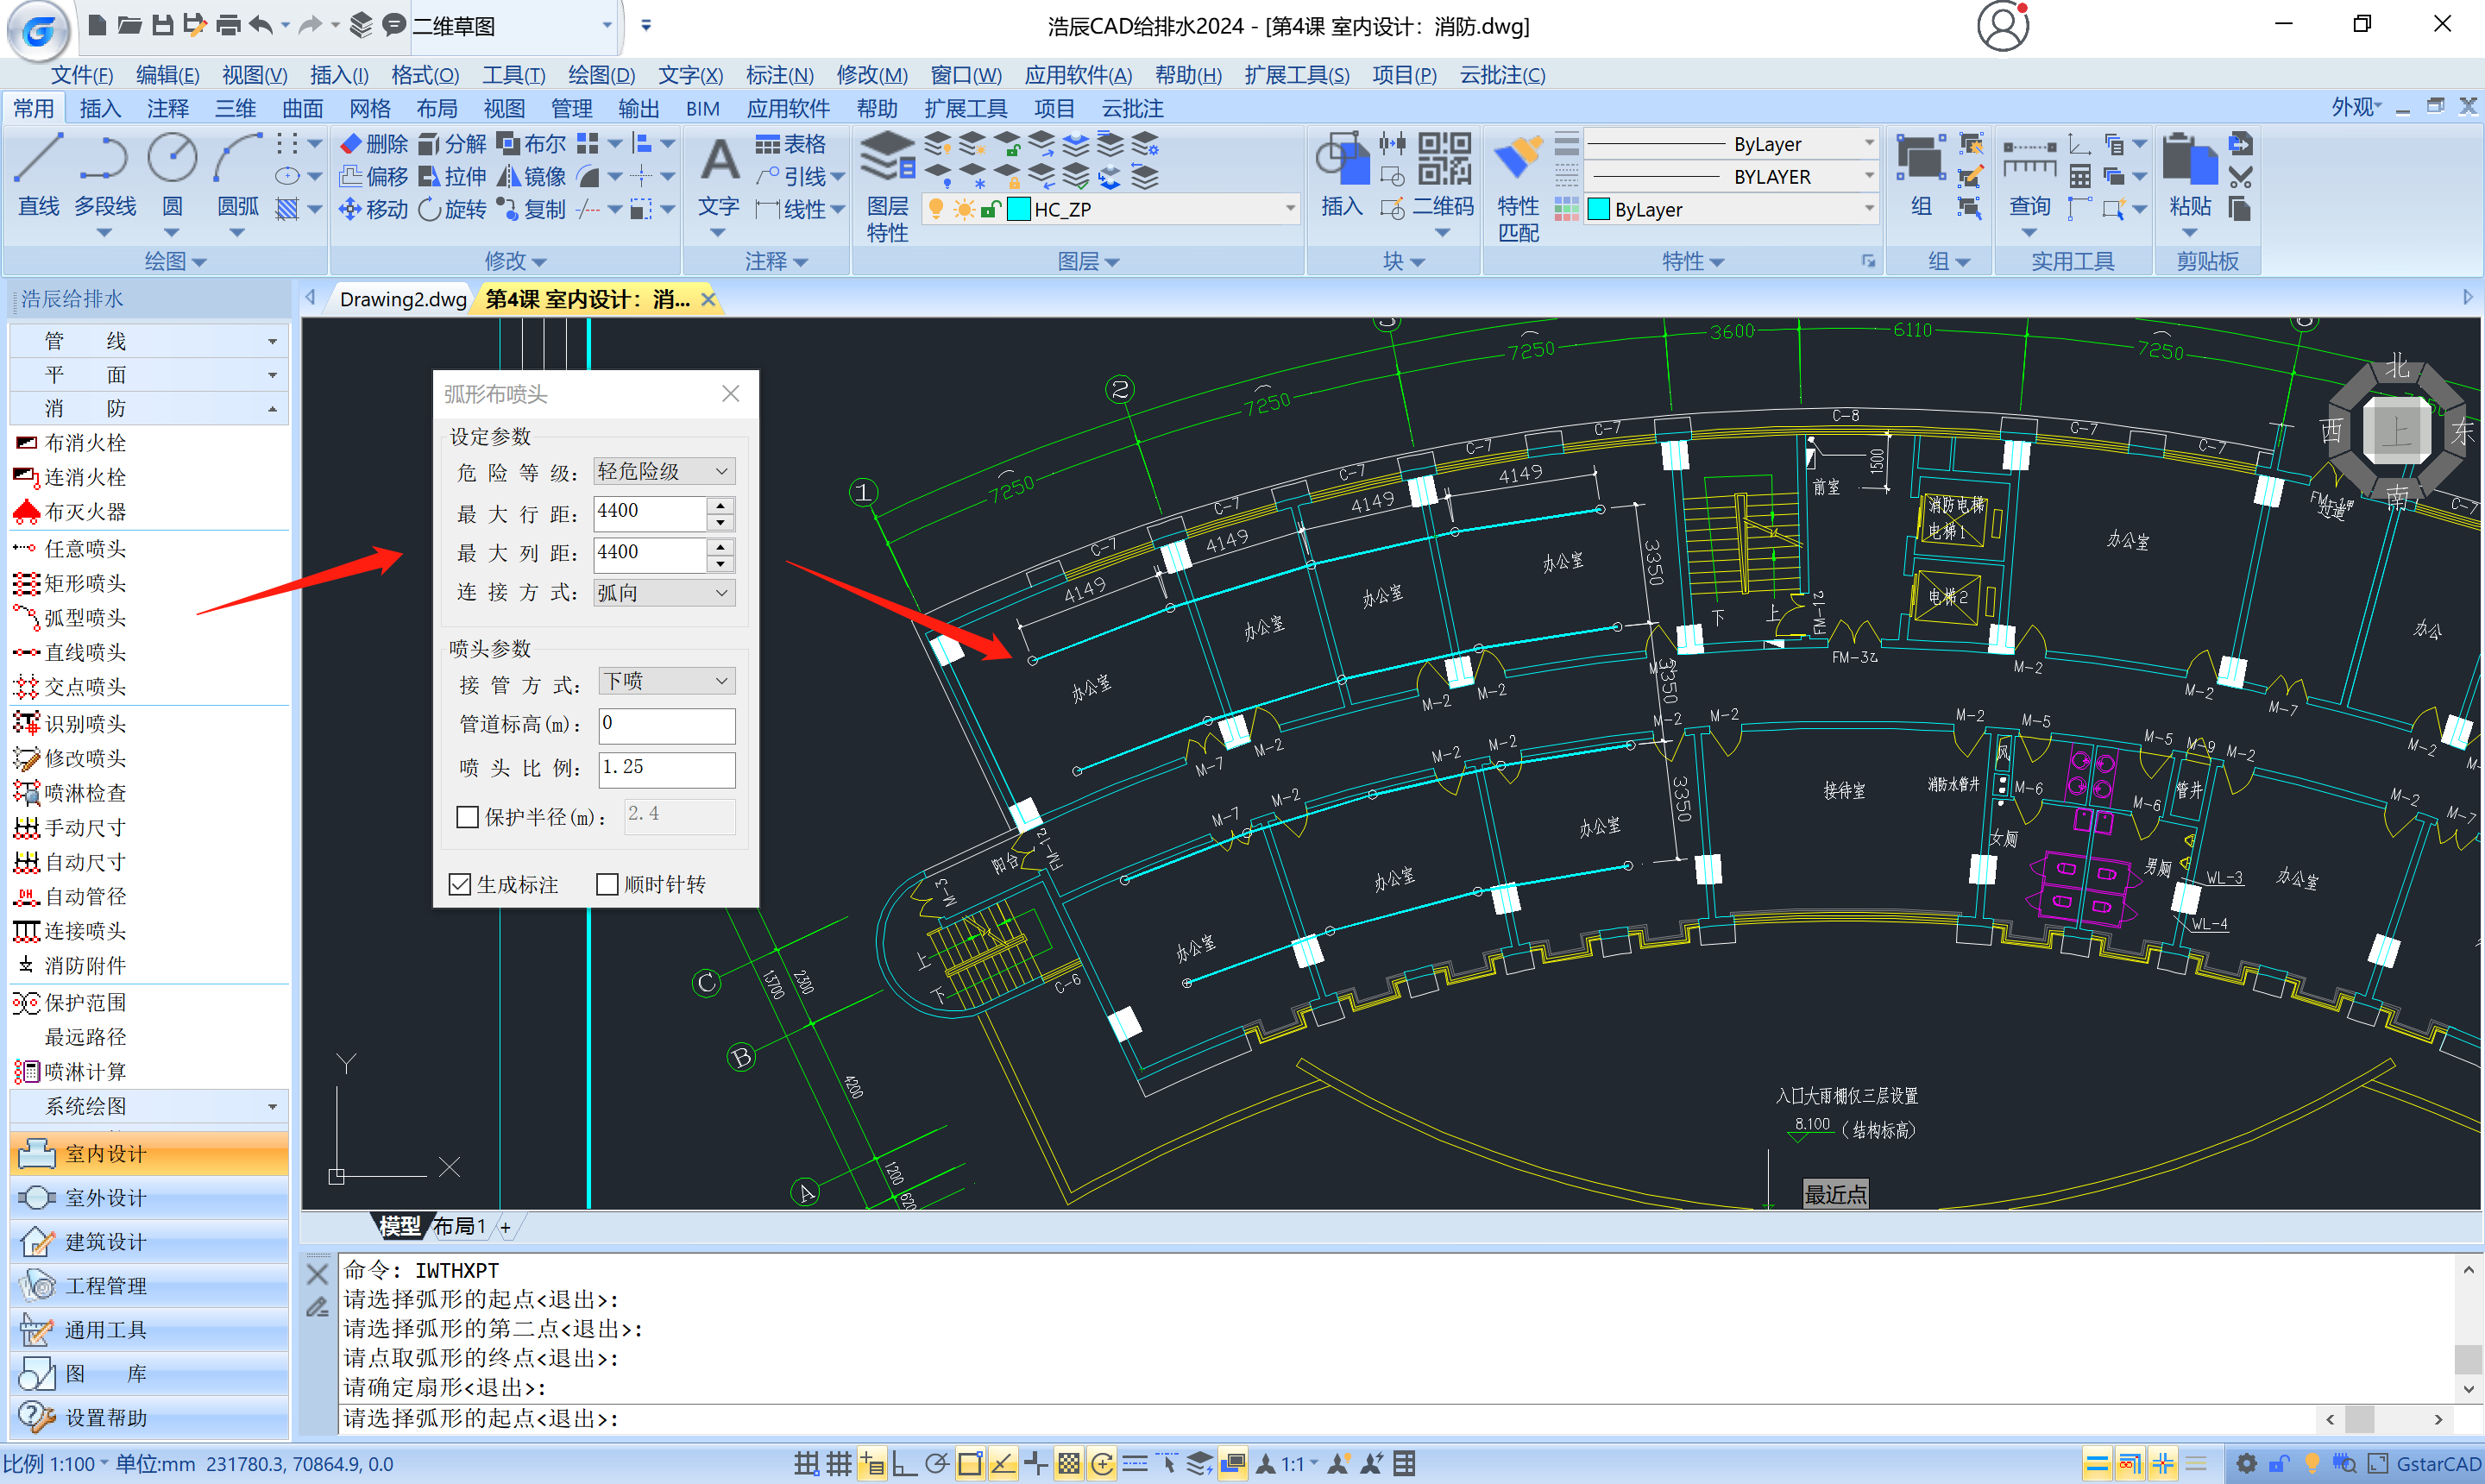Switch to the Drawing2.dwg tab
The width and height of the screenshot is (2485, 1484).
tap(402, 299)
